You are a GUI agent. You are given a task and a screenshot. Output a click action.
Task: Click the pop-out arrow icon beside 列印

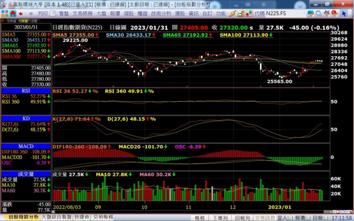coord(53,14)
